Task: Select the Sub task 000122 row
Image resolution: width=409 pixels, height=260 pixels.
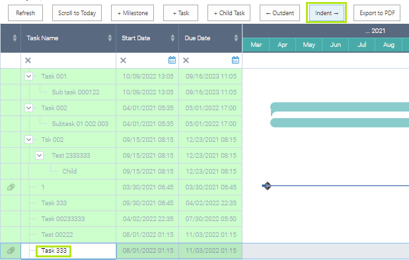Action: (122, 92)
